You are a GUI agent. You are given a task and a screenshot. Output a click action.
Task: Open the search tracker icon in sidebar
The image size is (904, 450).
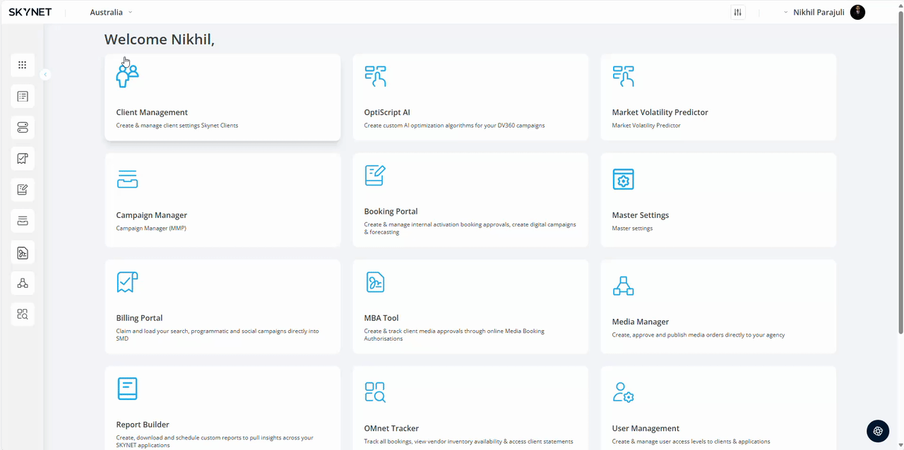pyautogui.click(x=23, y=314)
